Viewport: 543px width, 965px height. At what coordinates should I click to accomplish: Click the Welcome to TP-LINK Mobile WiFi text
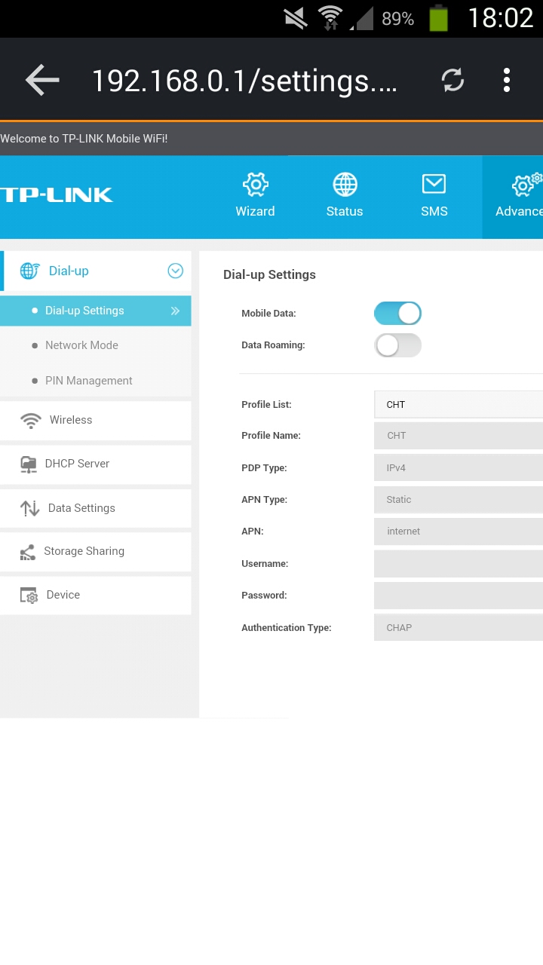click(x=84, y=139)
